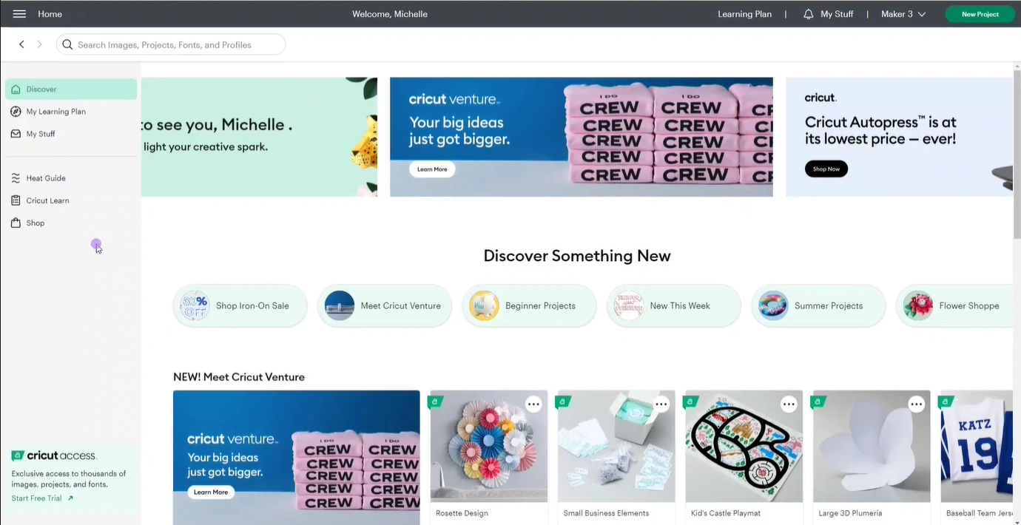Click the search images and projects field
The image size is (1021, 525).
[178, 44]
